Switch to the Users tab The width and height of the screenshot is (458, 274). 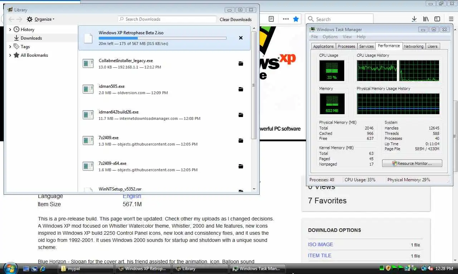point(433,46)
